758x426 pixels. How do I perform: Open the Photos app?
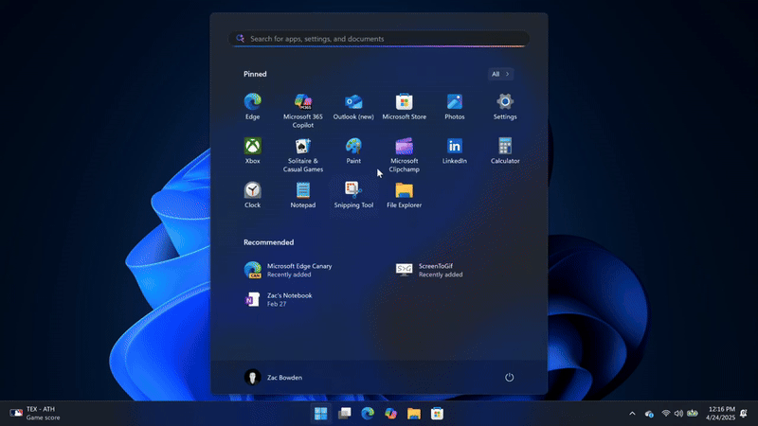pyautogui.click(x=455, y=107)
